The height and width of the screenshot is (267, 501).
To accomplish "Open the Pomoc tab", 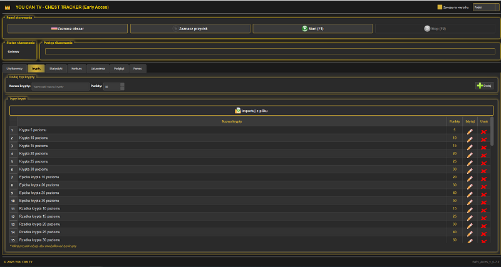I will click(x=138, y=69).
